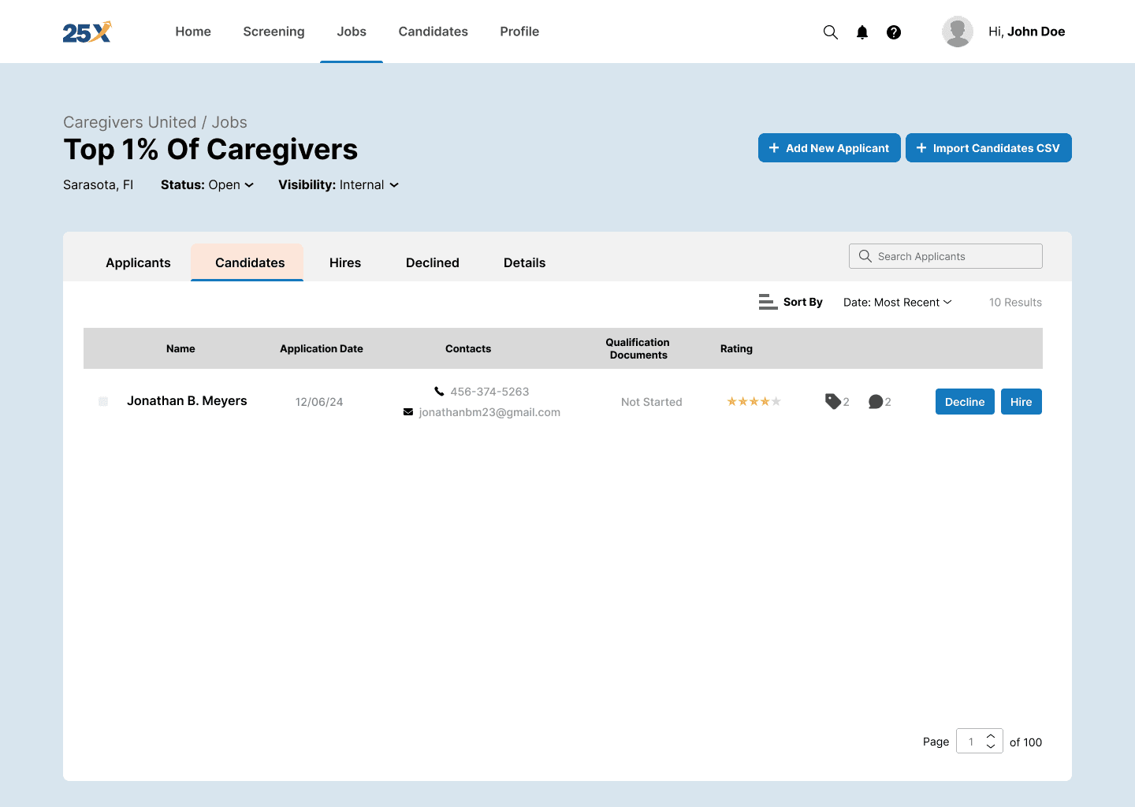Open the Screening nav menu item

(274, 32)
